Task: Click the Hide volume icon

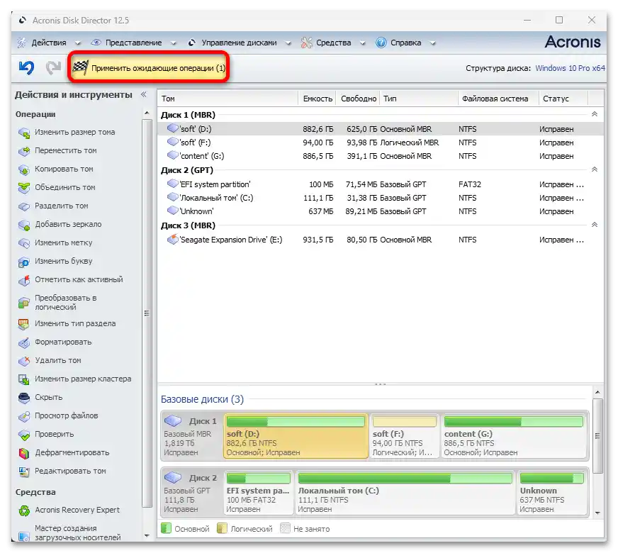Action: [x=24, y=398]
